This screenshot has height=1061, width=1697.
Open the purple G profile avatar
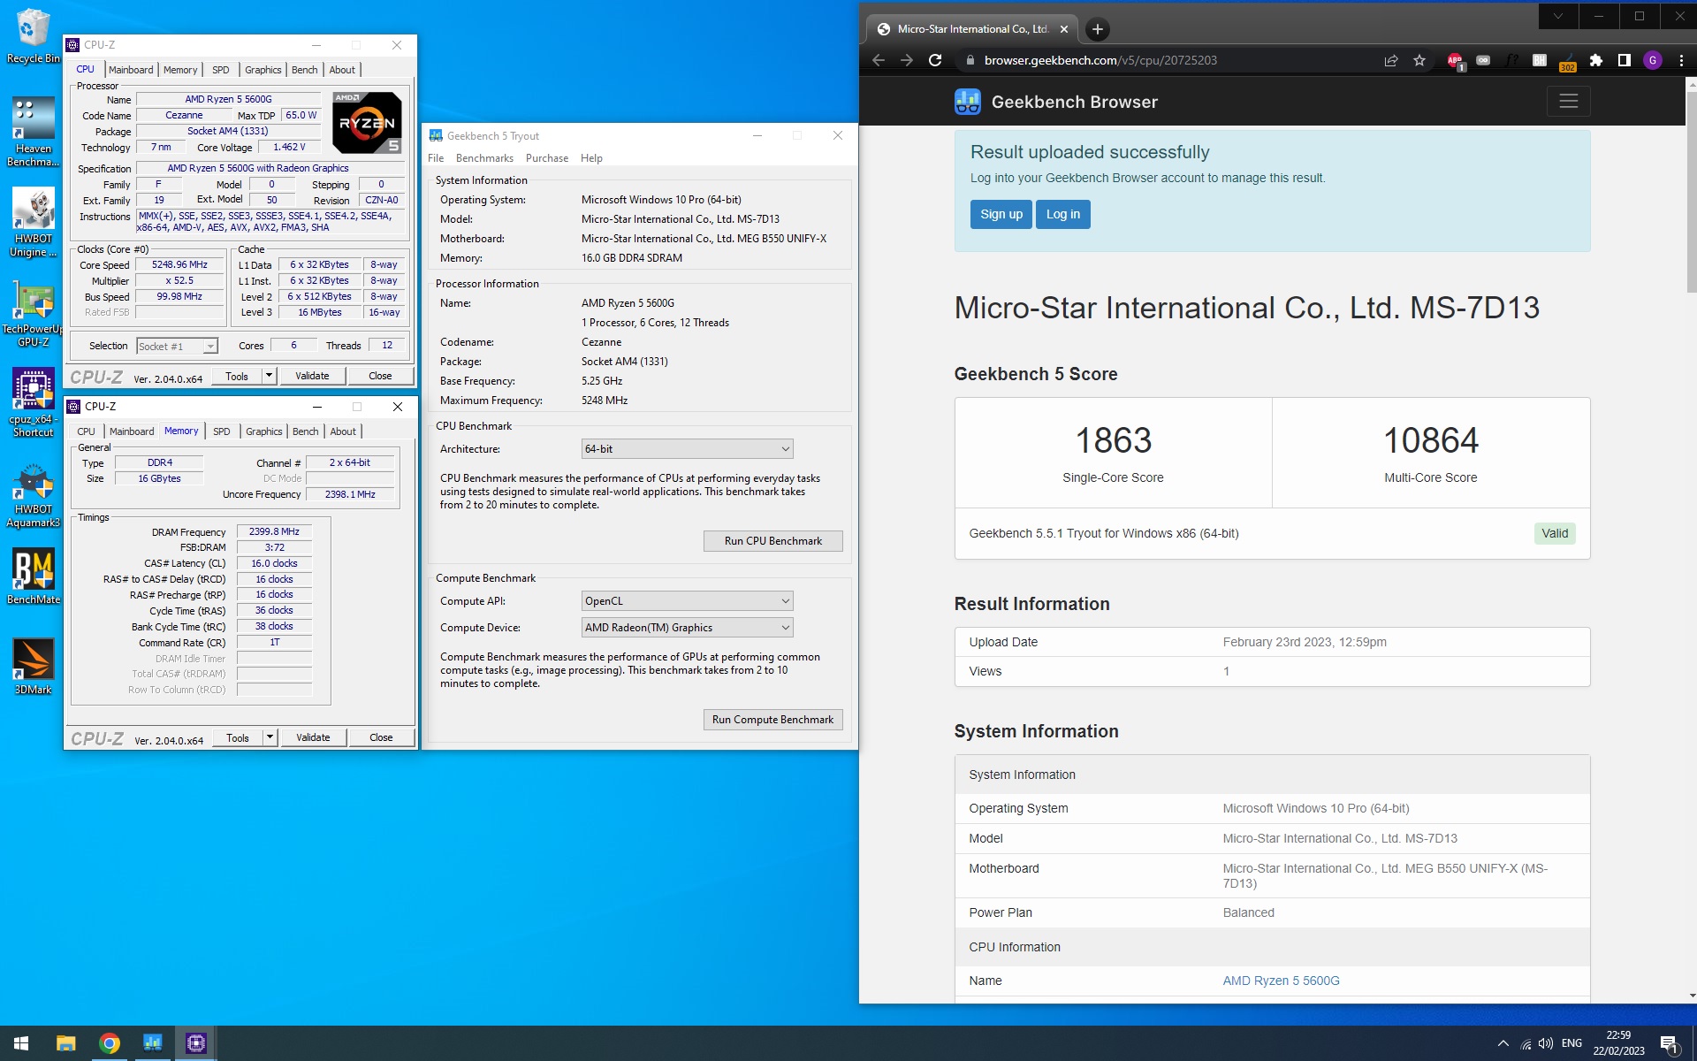point(1652,60)
